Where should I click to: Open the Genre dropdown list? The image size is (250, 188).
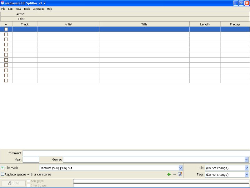click(247, 159)
